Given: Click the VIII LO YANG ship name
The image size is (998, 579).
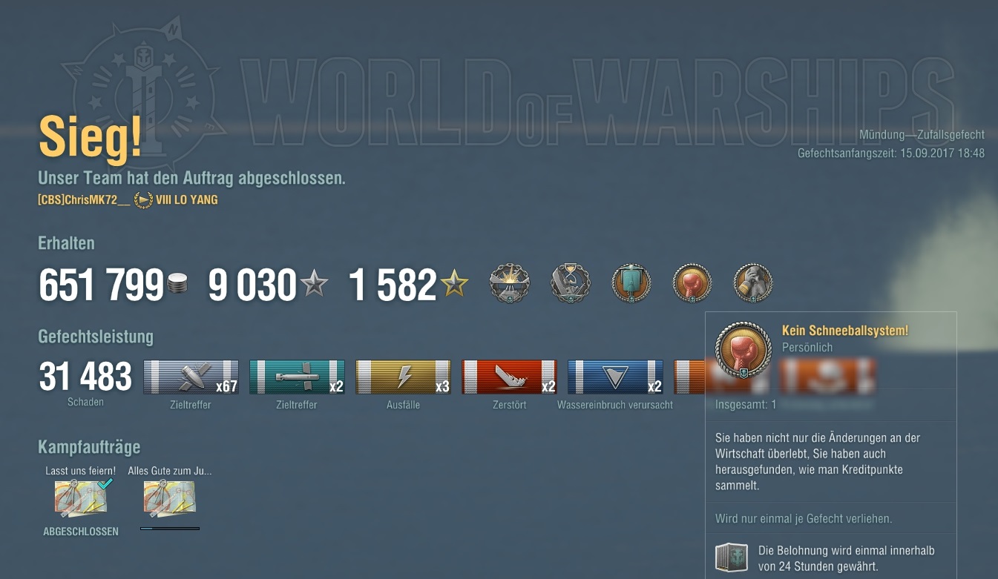Looking at the screenshot, I should (186, 200).
